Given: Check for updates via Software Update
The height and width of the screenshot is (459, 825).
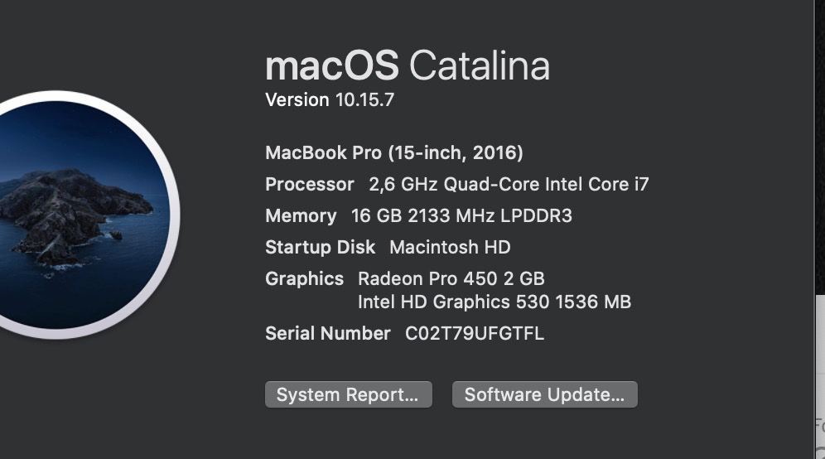Looking at the screenshot, I should [x=544, y=394].
